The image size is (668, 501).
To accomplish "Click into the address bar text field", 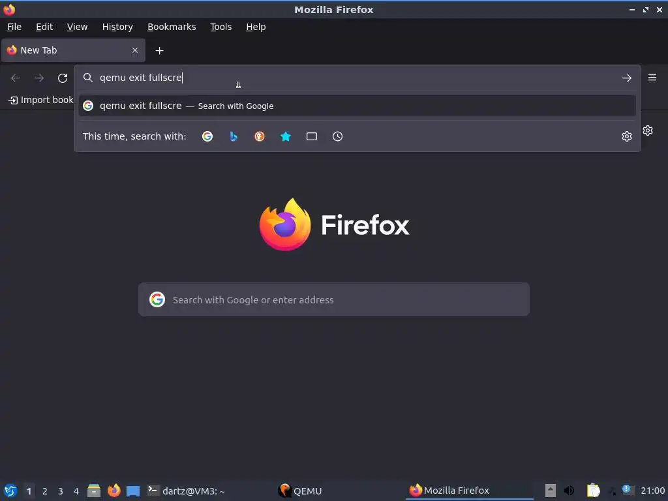I will [x=357, y=78].
